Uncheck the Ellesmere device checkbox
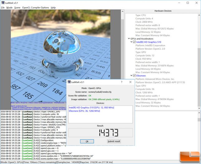The image size is (201, 164). 134,76
